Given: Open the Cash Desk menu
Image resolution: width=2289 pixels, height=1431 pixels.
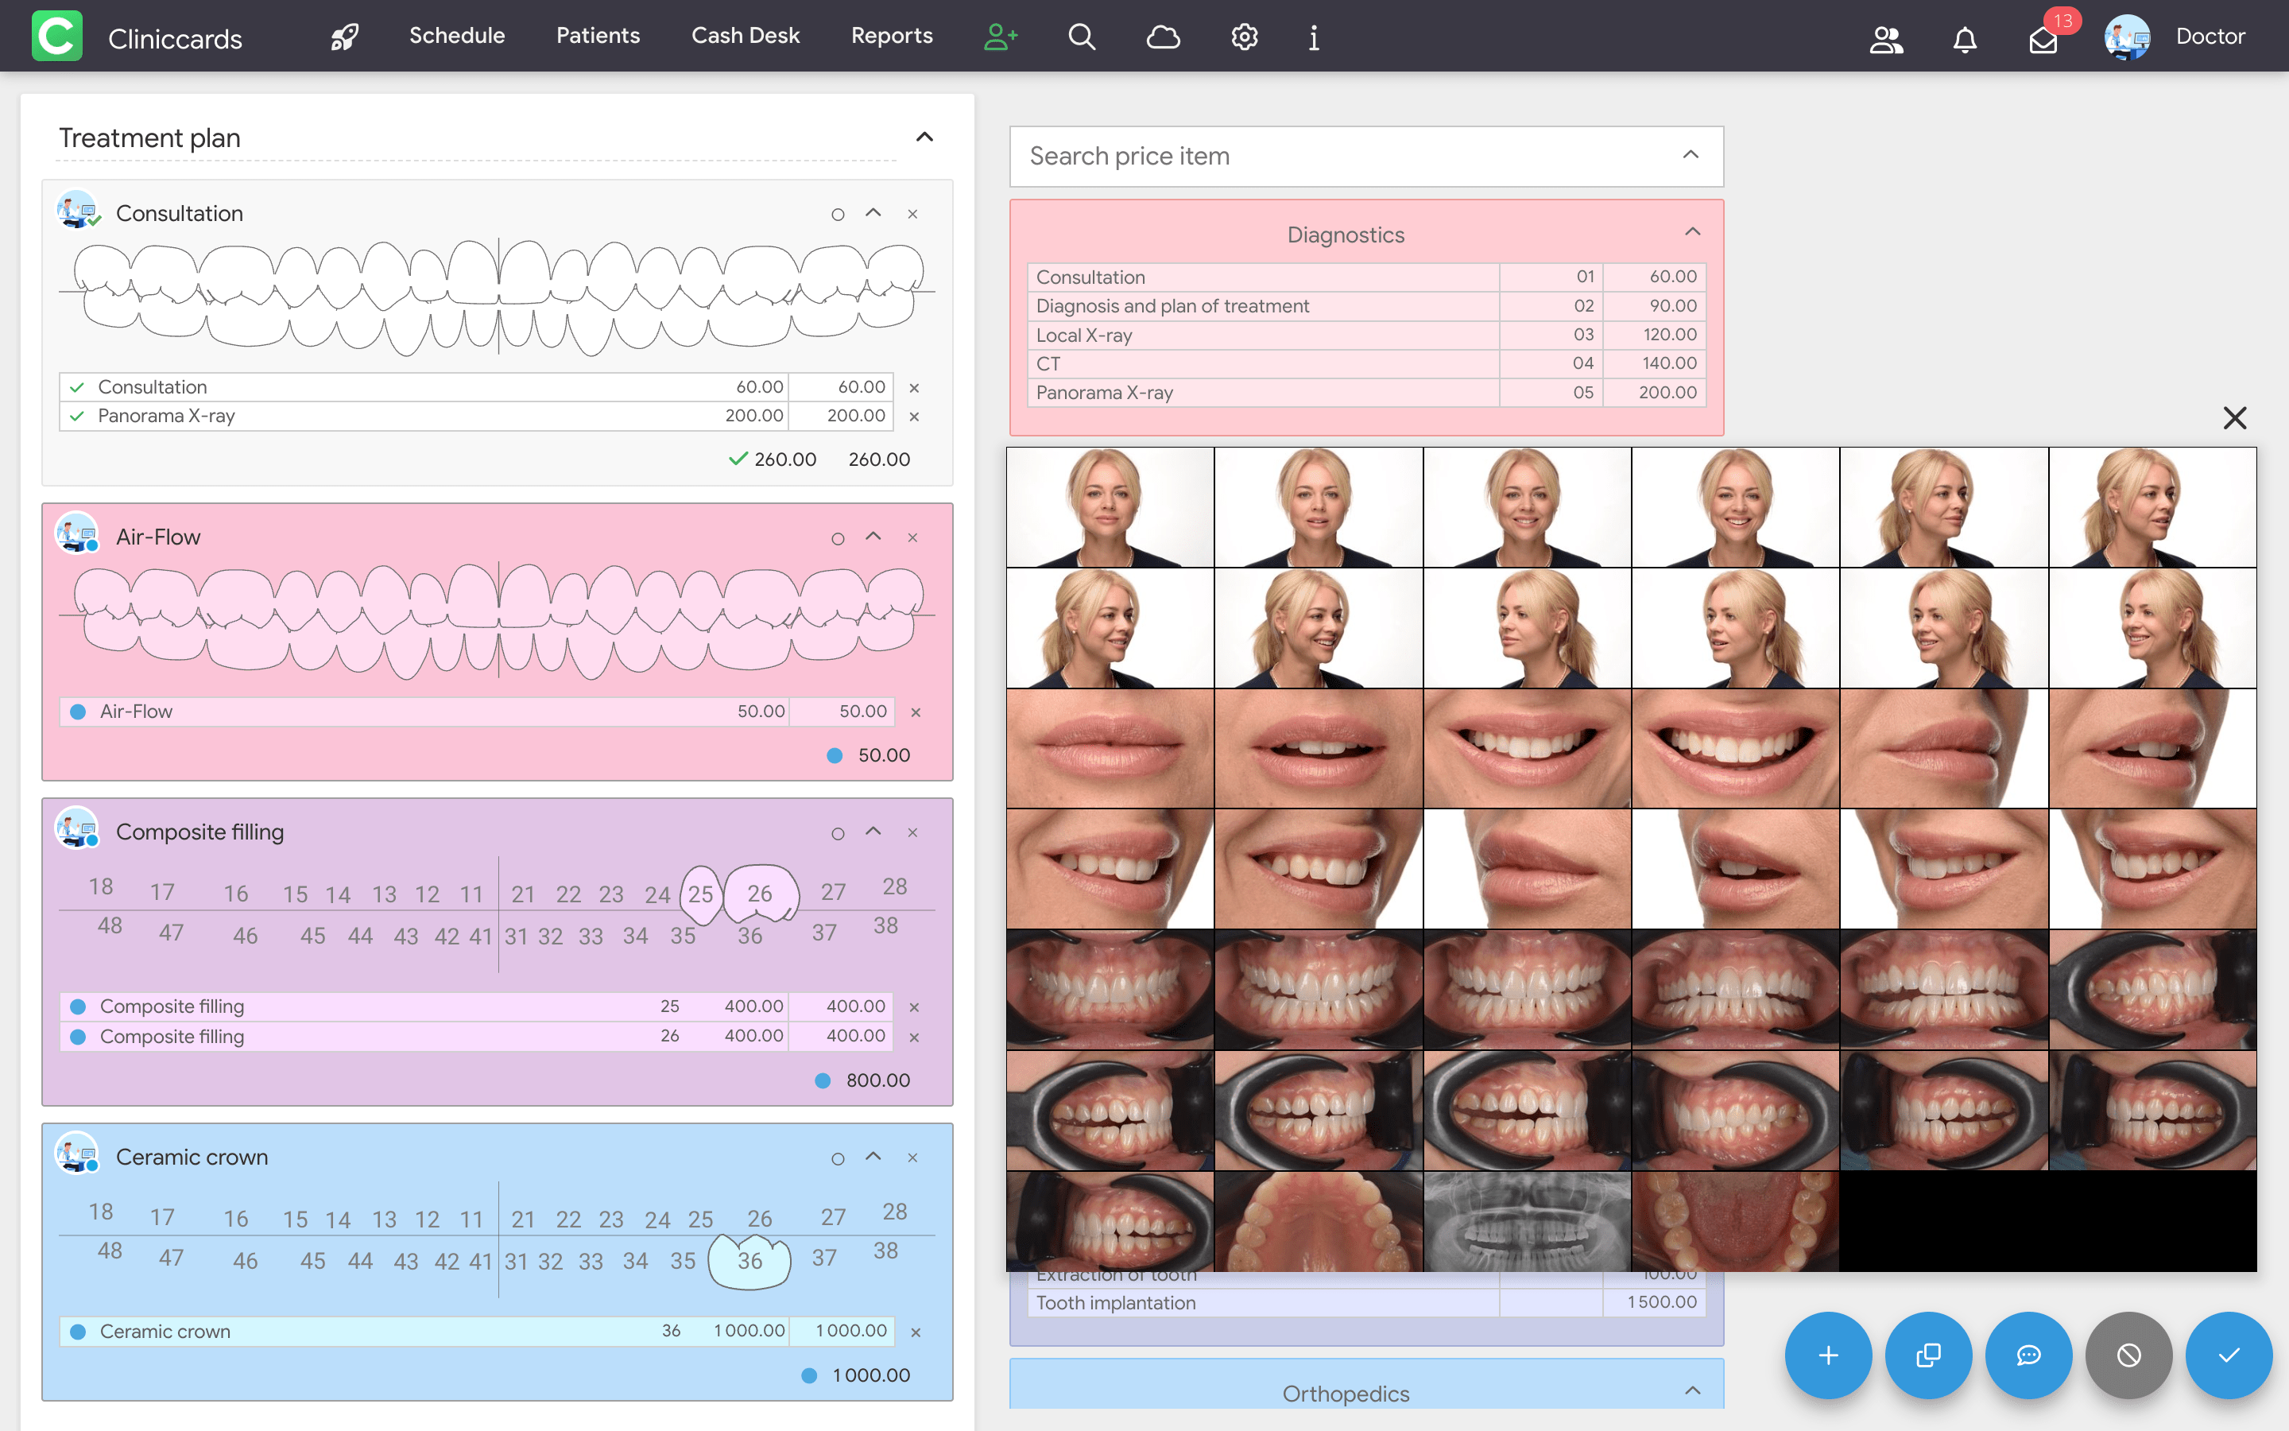Looking at the screenshot, I should point(746,36).
